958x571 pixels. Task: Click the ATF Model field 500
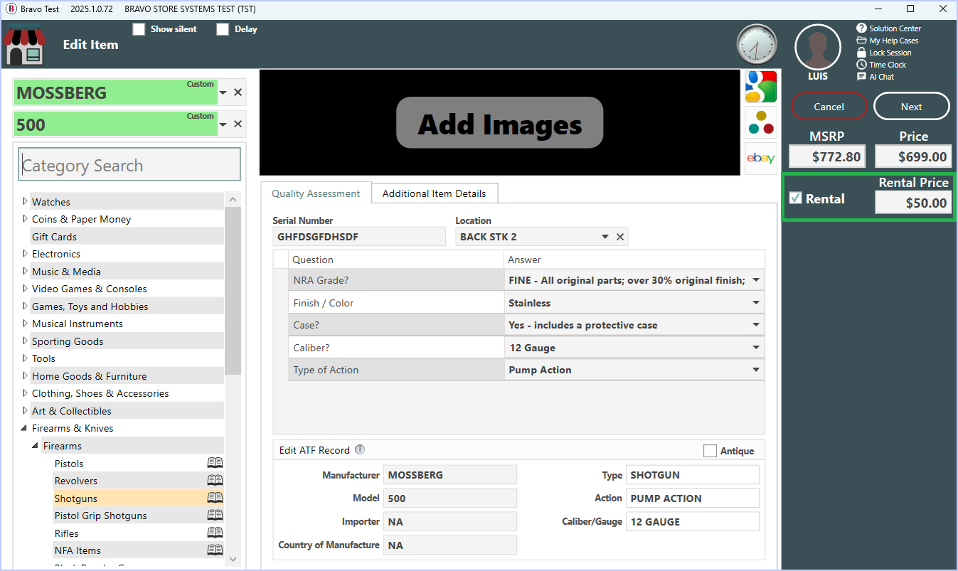coord(450,498)
